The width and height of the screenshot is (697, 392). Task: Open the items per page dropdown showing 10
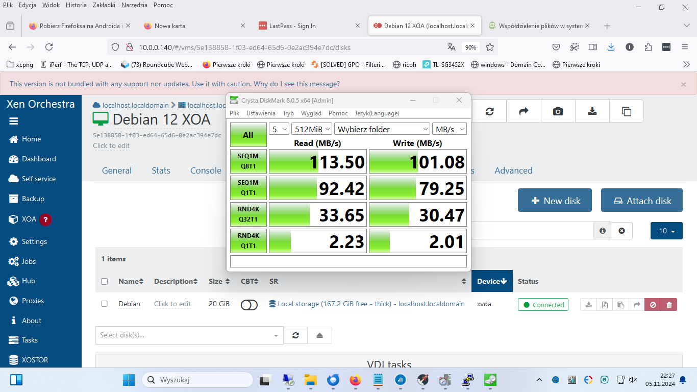point(666,231)
